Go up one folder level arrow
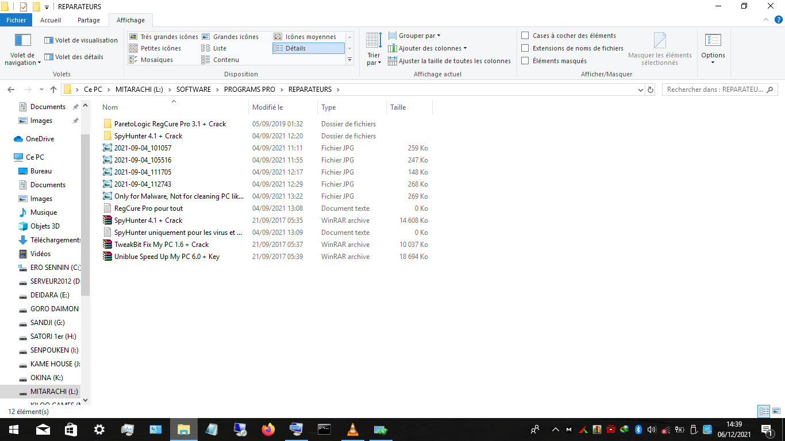This screenshot has height=441, width=785. coord(53,90)
